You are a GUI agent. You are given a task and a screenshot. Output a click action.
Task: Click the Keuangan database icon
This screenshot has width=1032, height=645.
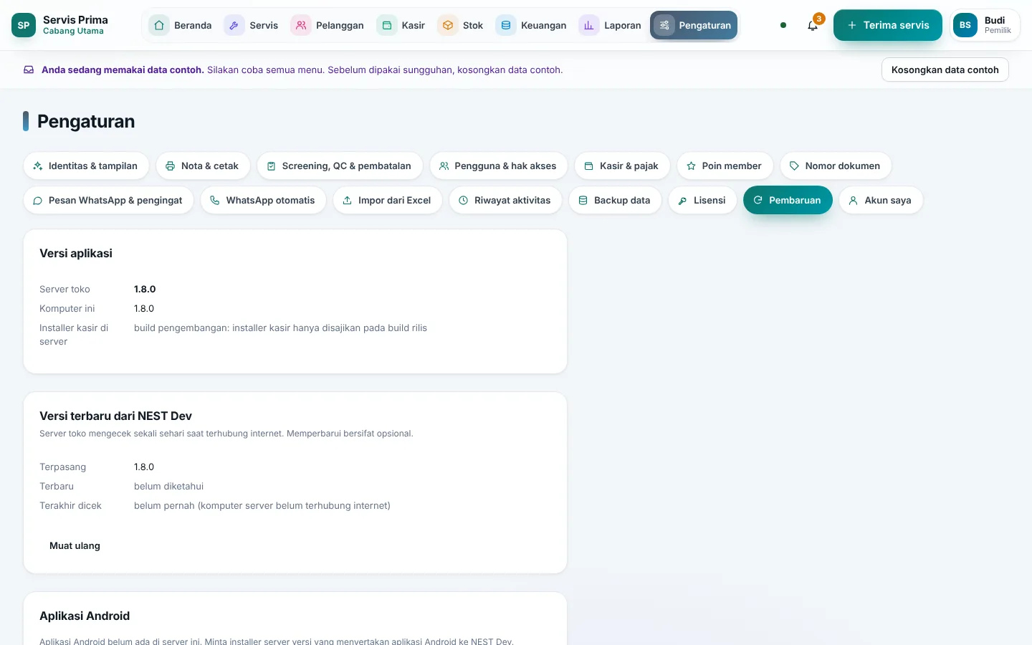506,25
